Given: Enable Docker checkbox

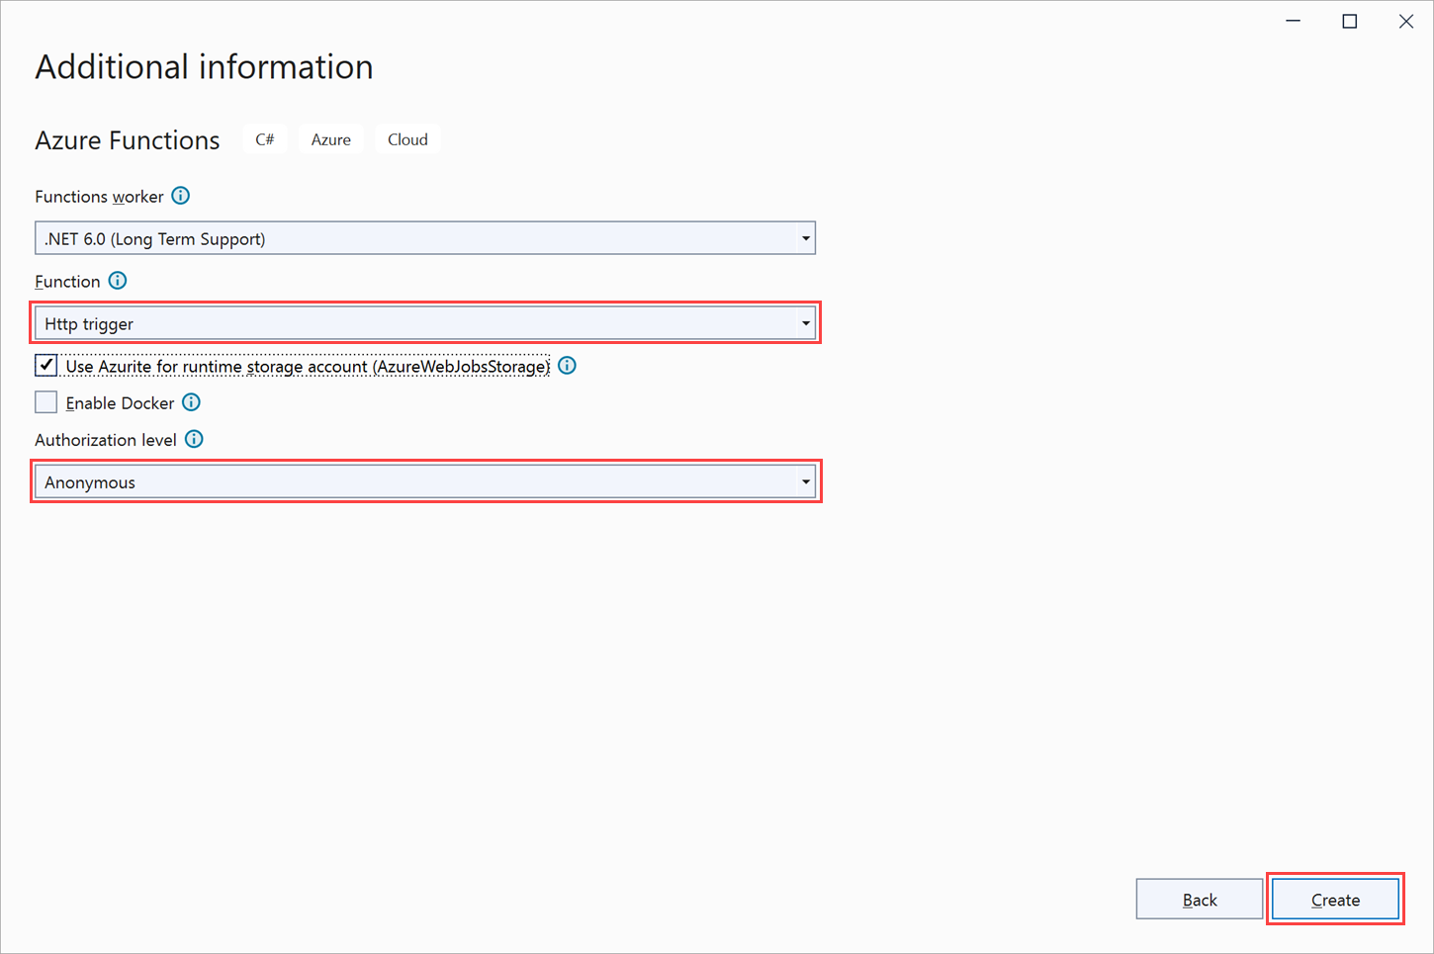Looking at the screenshot, I should (46, 402).
